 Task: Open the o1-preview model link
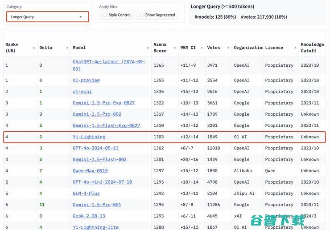pos(86,80)
